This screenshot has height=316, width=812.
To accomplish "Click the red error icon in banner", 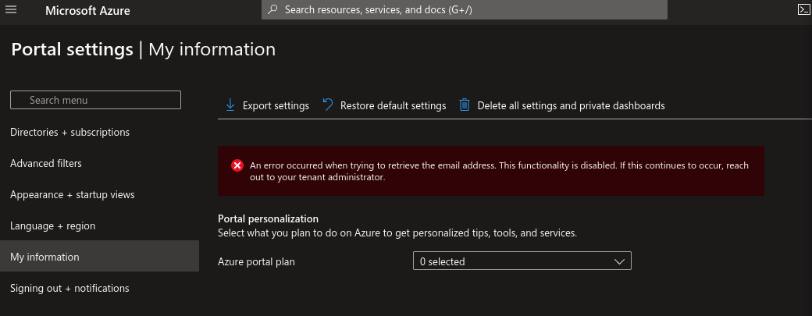I will (237, 165).
